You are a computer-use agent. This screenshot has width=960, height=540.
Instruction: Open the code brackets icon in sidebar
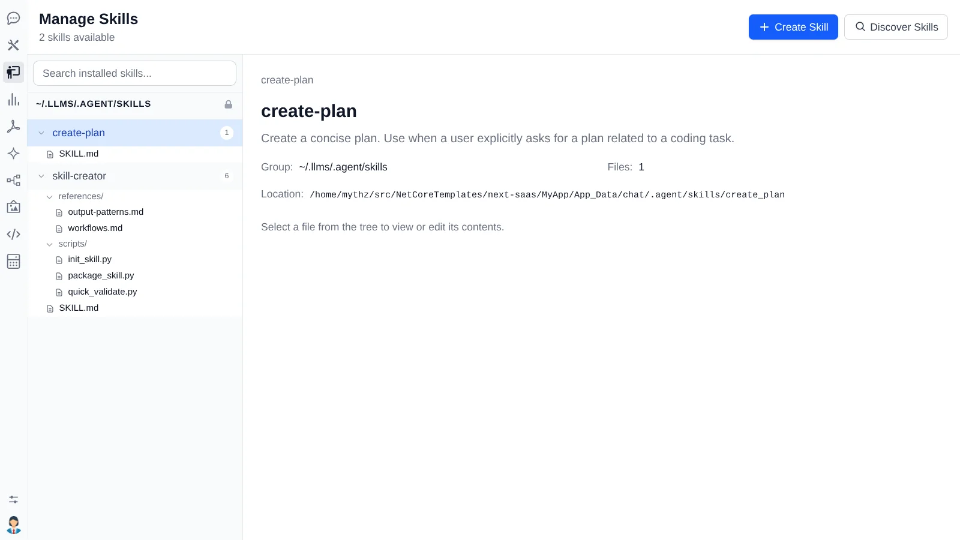(13, 235)
